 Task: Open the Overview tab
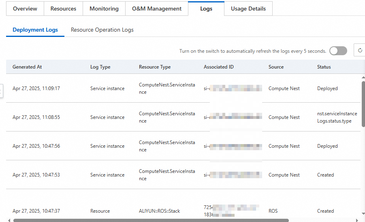coord(25,9)
